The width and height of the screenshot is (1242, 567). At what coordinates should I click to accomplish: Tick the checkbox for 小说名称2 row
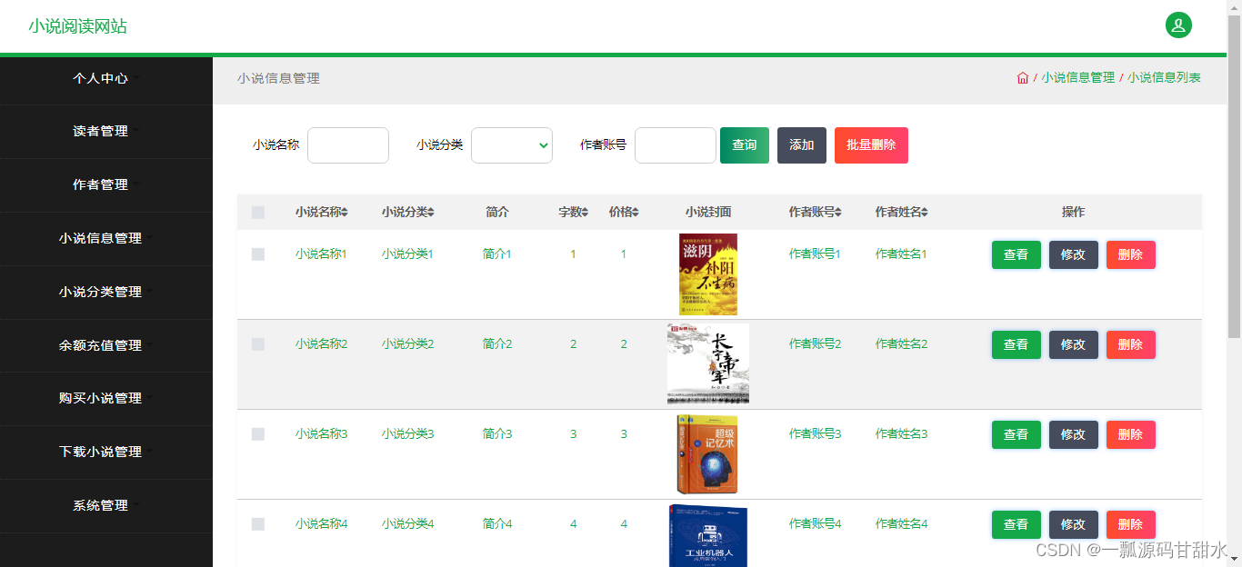258,344
